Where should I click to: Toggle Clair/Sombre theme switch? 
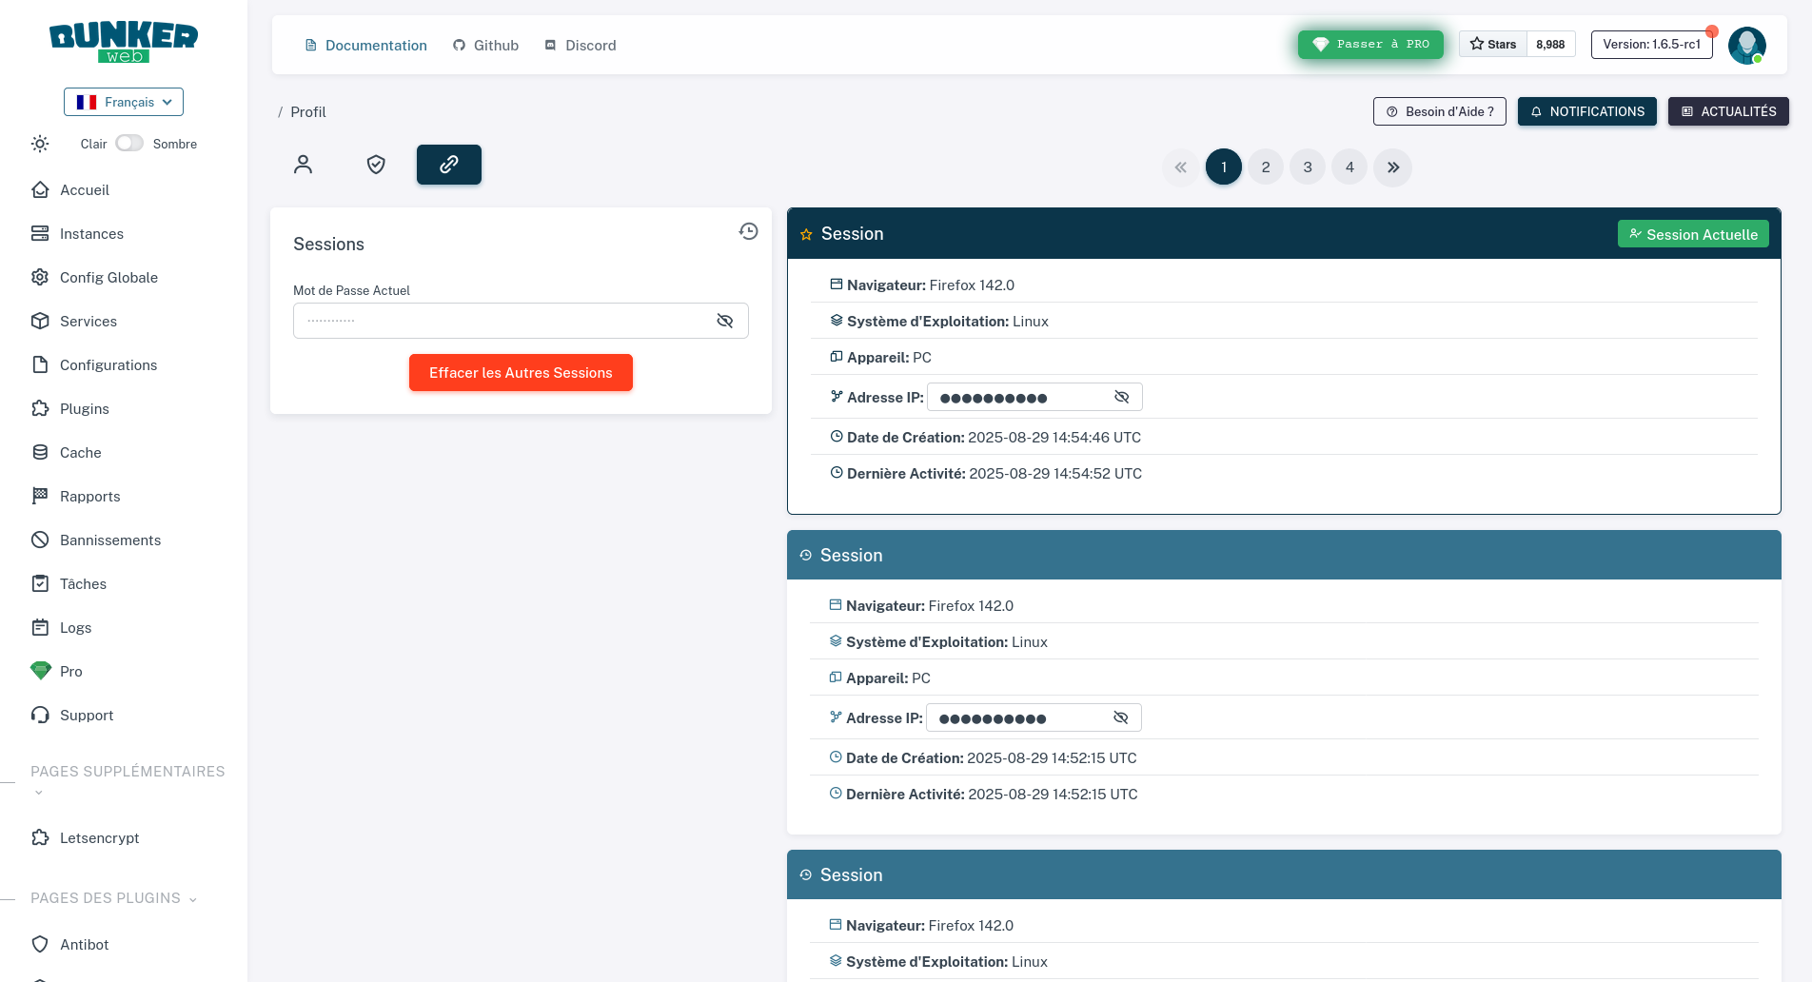[x=129, y=143]
